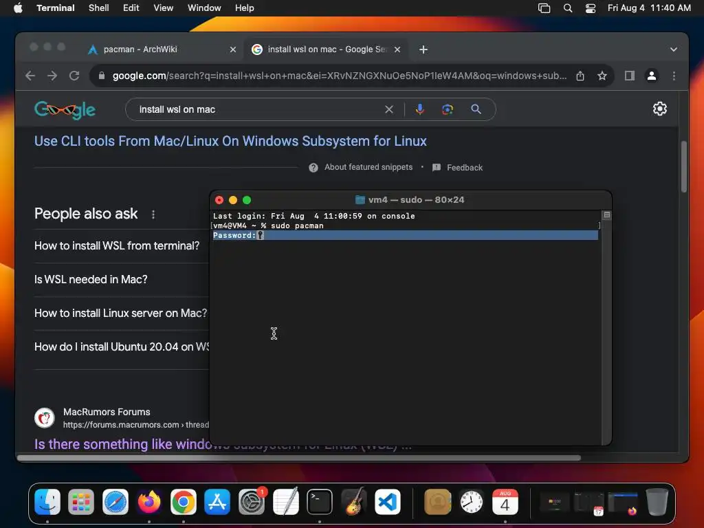Viewport: 704px width, 528px height.
Task: Open Control Center in menu bar
Action: pyautogui.click(x=591, y=8)
